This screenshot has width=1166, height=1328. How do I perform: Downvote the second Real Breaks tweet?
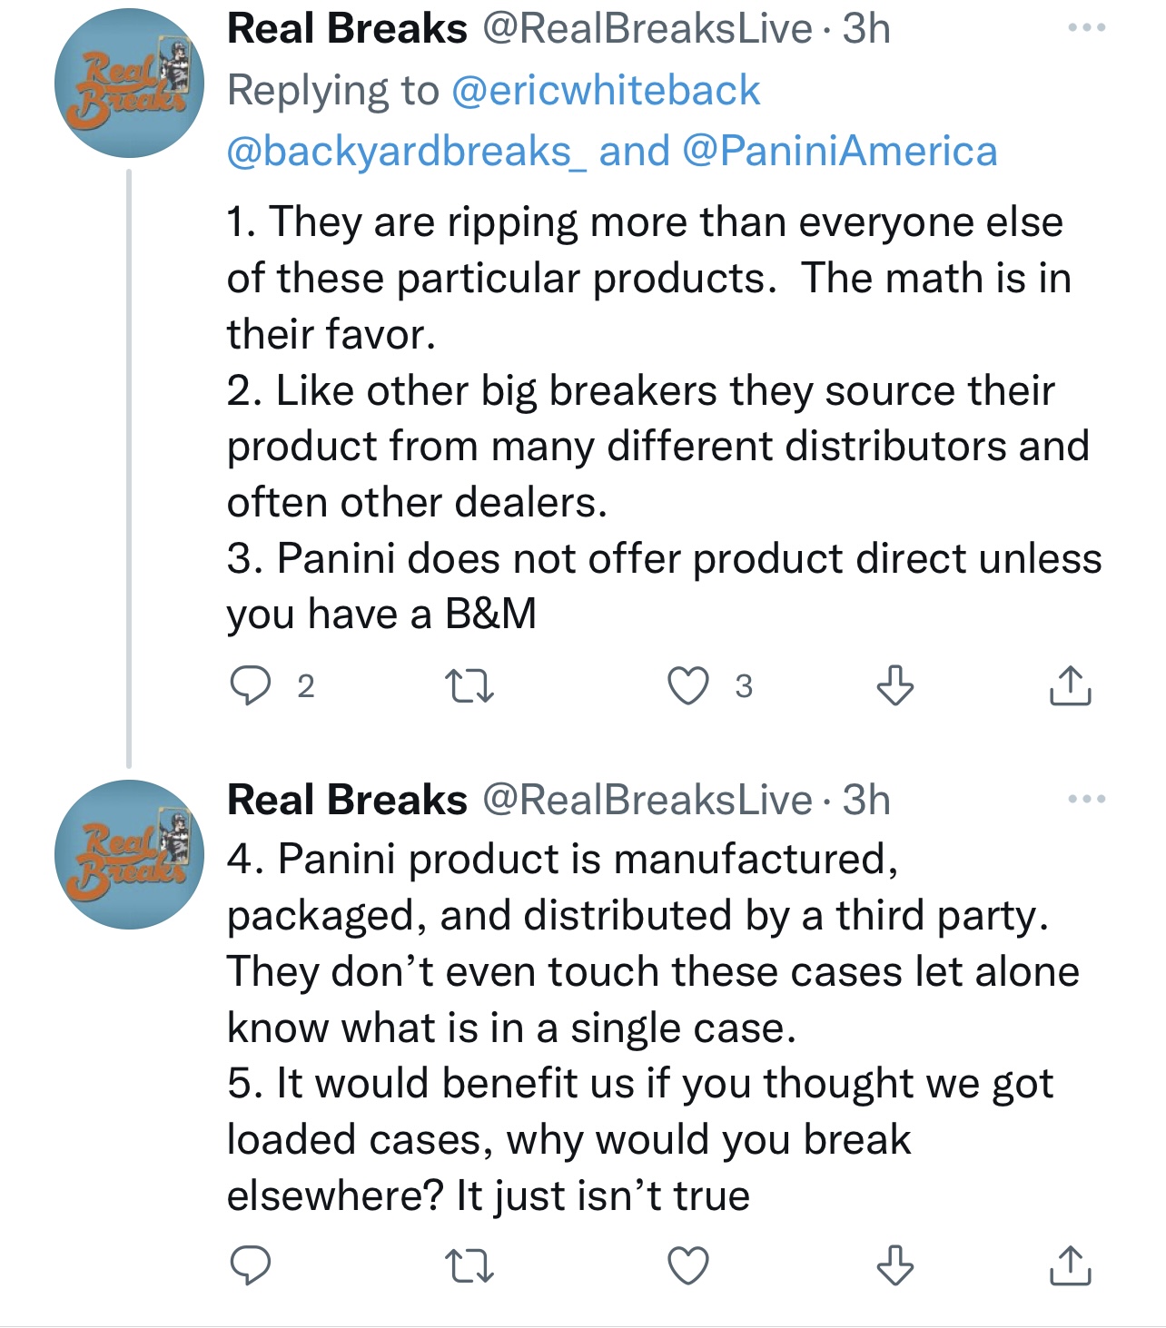(894, 1265)
